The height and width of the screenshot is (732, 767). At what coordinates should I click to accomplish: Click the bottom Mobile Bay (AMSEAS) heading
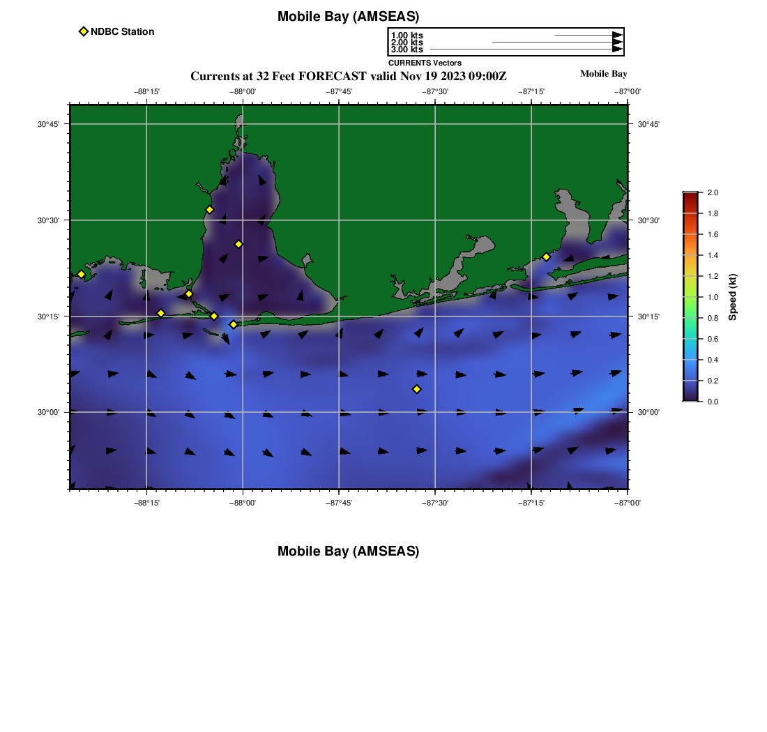coord(348,551)
